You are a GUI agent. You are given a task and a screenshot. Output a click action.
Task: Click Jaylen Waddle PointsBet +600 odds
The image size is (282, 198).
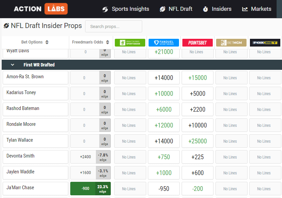point(198,173)
